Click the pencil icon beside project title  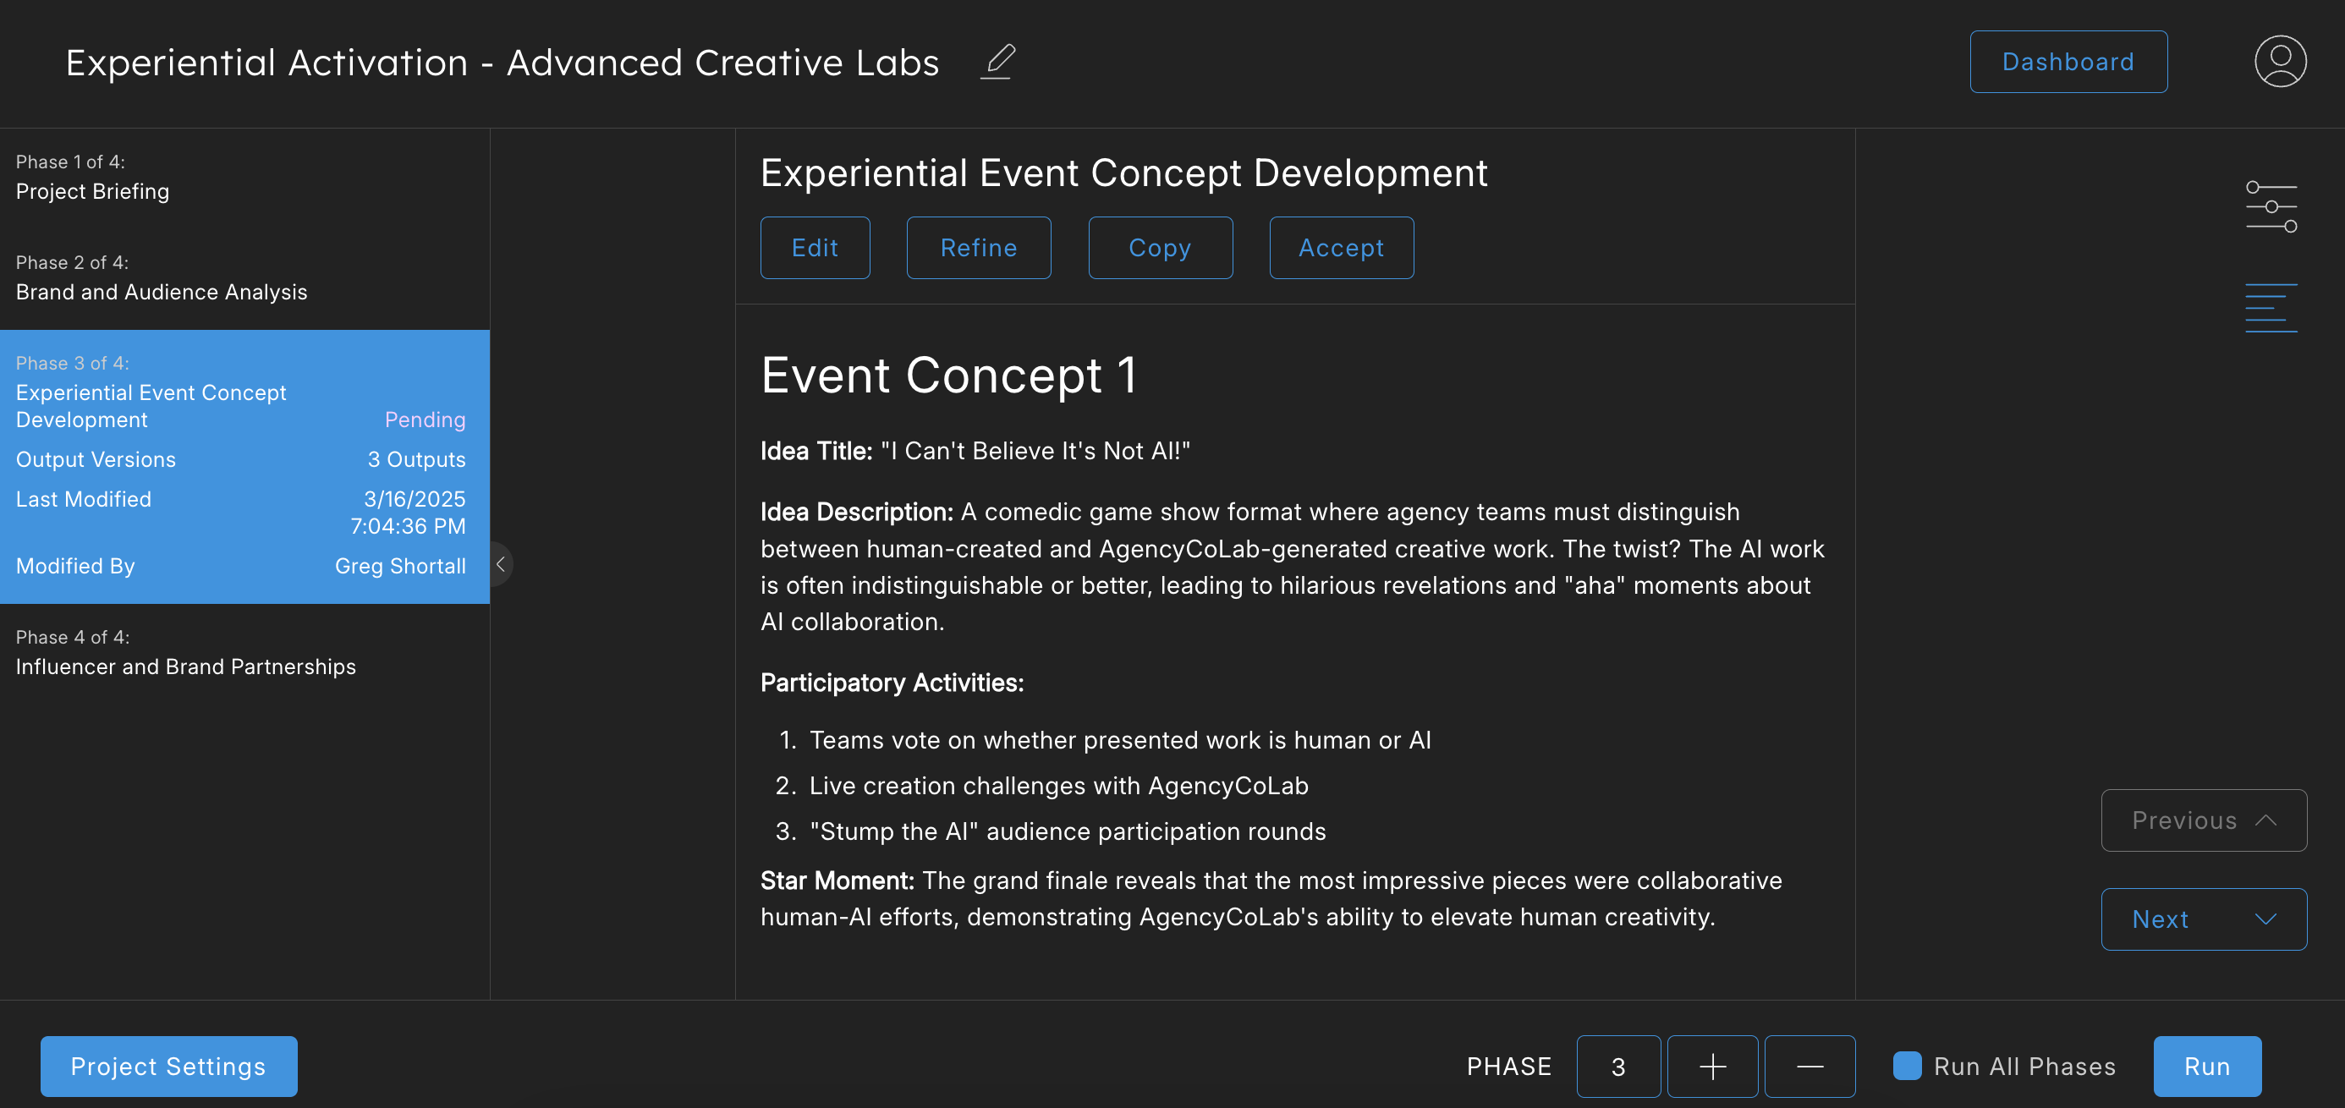click(998, 62)
